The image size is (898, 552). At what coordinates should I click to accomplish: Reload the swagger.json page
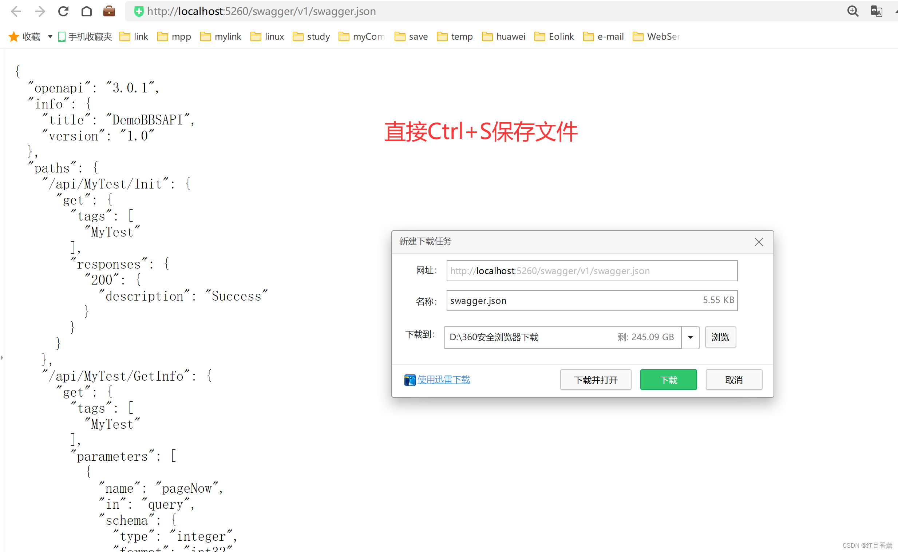click(x=63, y=11)
